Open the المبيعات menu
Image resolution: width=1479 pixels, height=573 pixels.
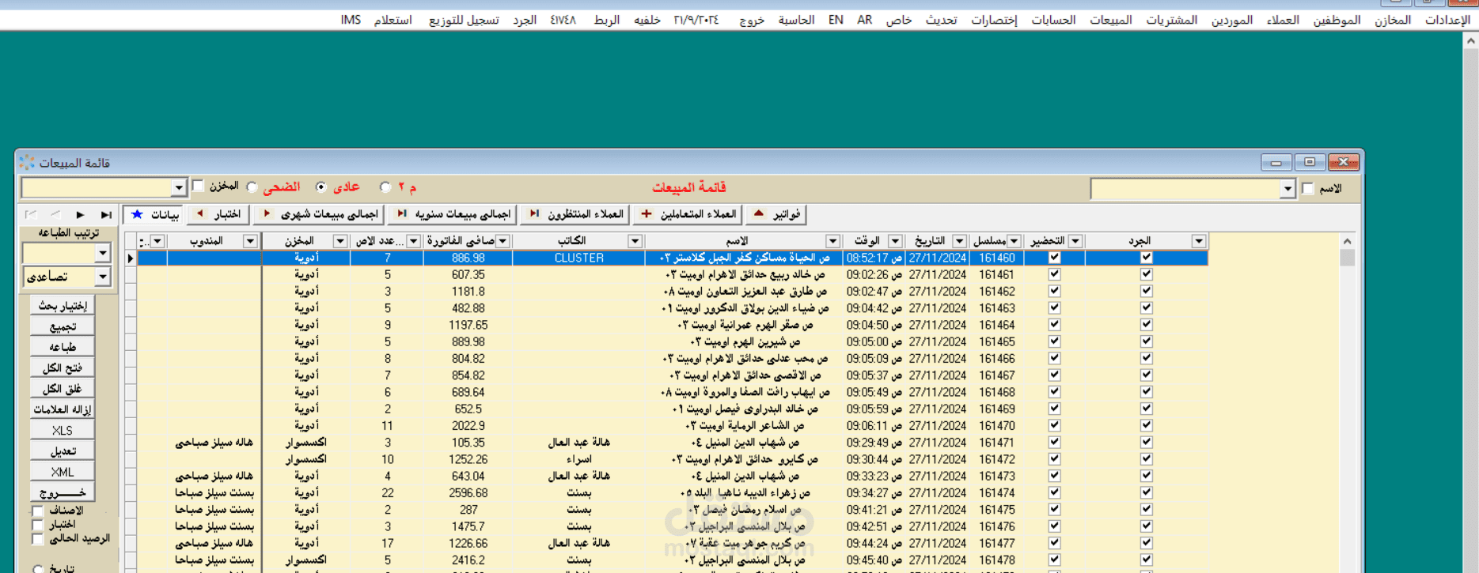[1110, 20]
